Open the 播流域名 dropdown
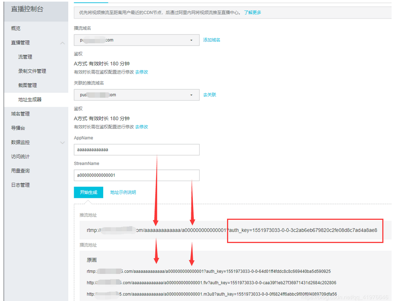This screenshot has width=394, height=301. point(137,40)
